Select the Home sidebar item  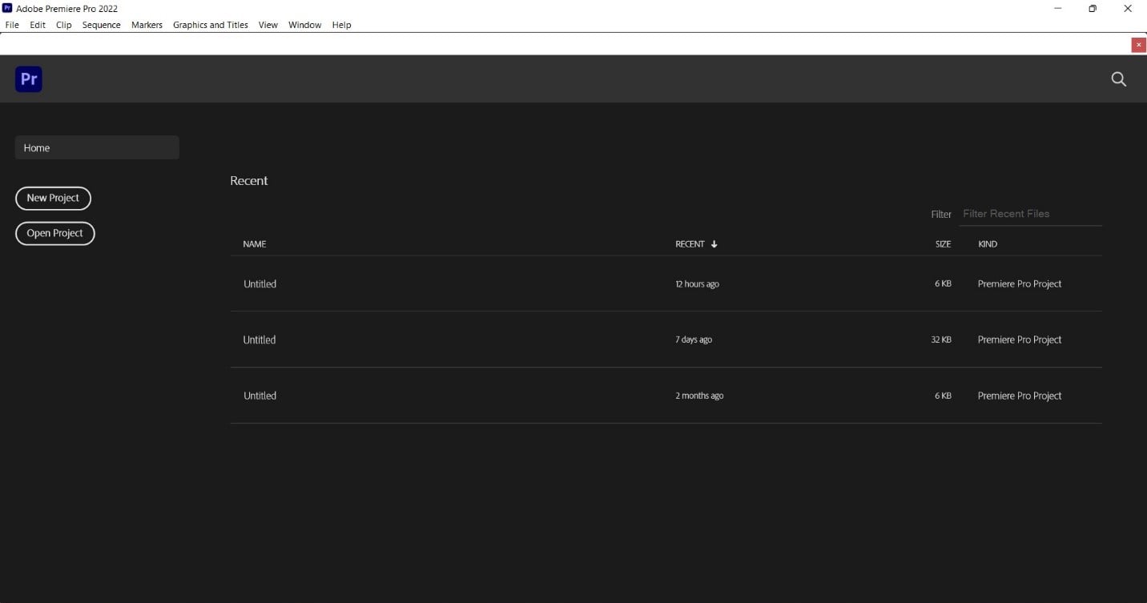[97, 147]
